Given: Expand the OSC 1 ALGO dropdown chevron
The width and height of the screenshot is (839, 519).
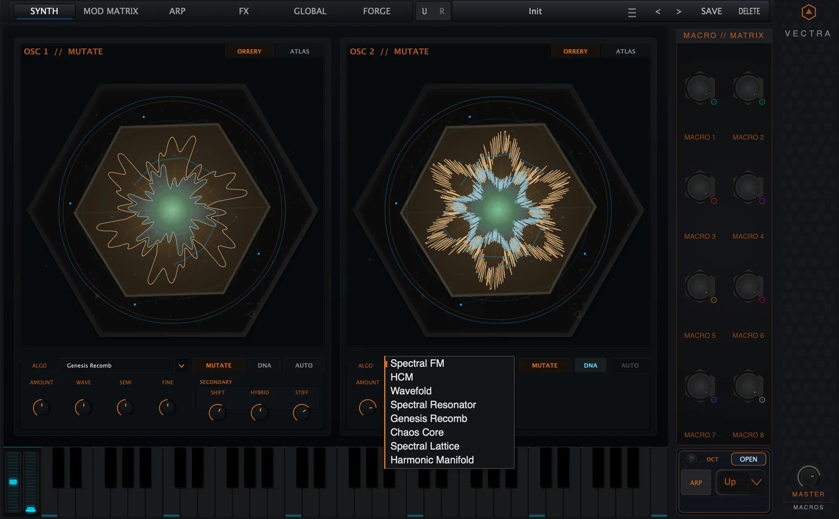Looking at the screenshot, I should (181, 366).
